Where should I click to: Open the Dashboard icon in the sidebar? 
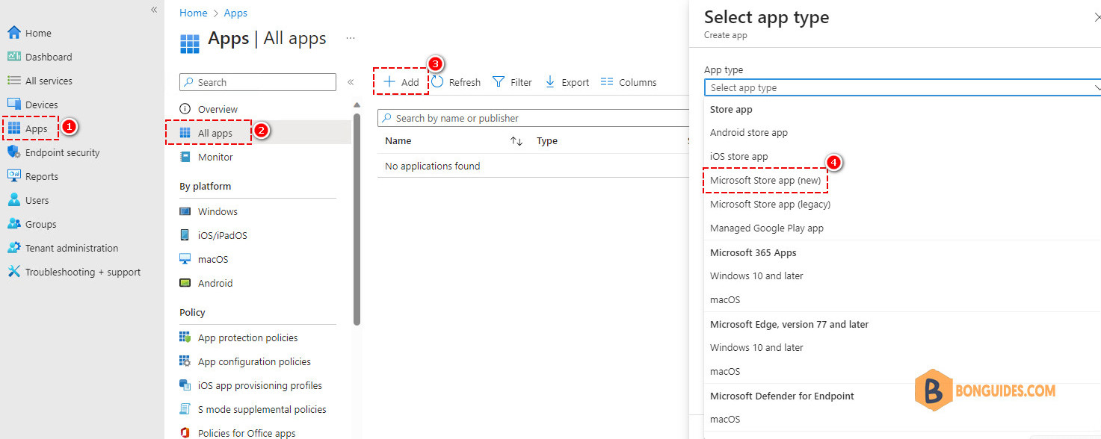[x=14, y=57]
